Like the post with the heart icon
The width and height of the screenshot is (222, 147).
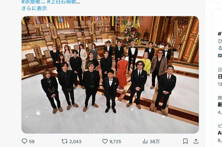coord(105,141)
